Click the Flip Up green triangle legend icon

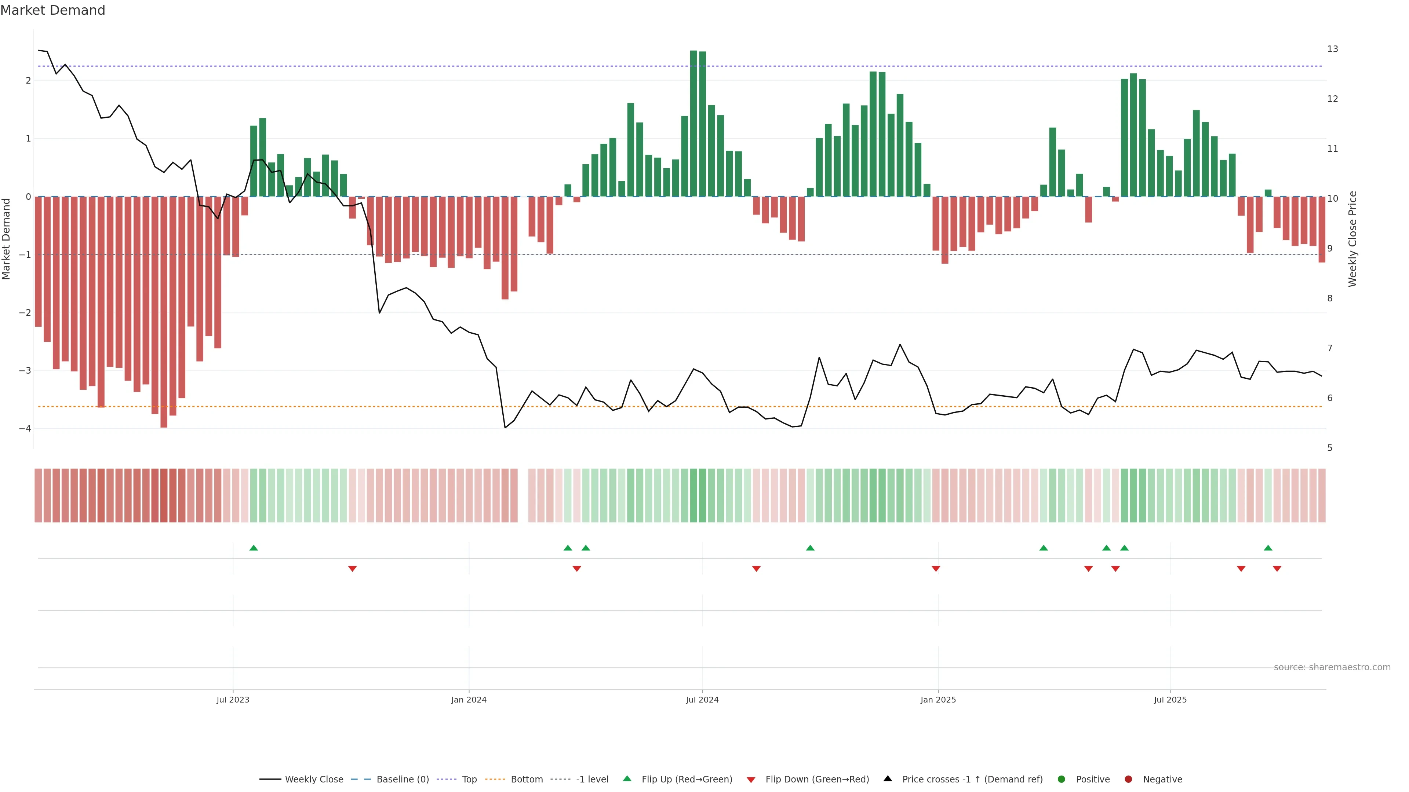point(627,778)
